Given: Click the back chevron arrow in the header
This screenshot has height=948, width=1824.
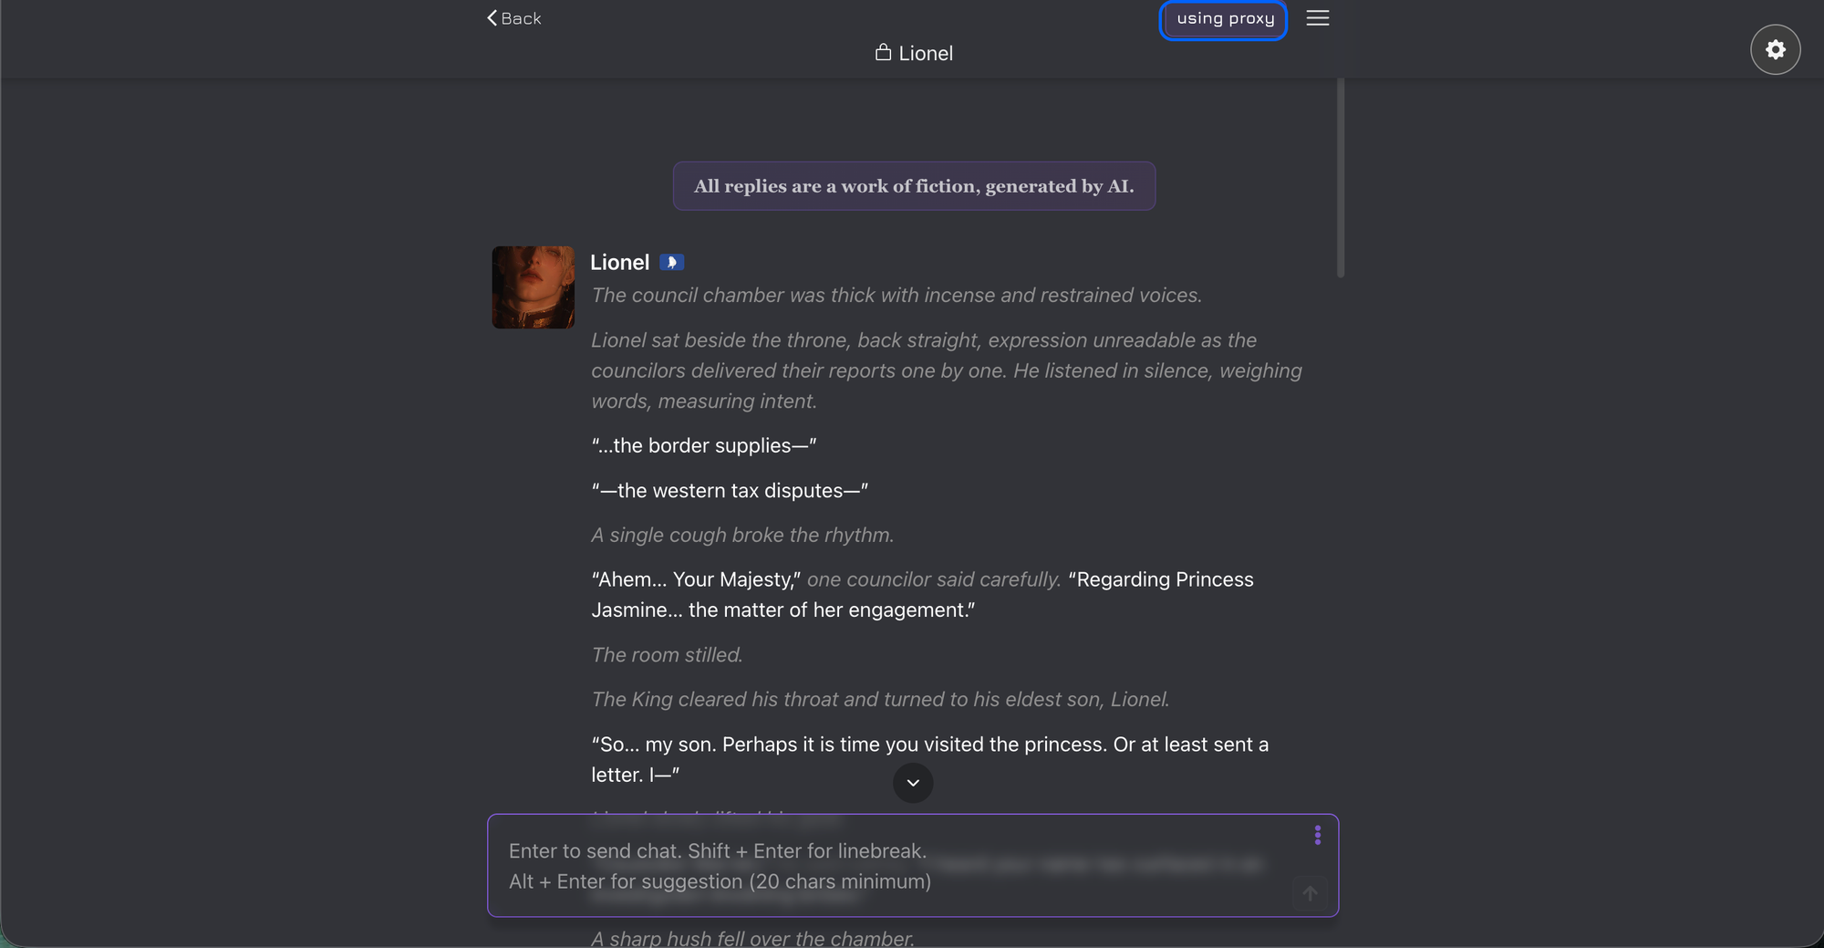Looking at the screenshot, I should coord(491,17).
